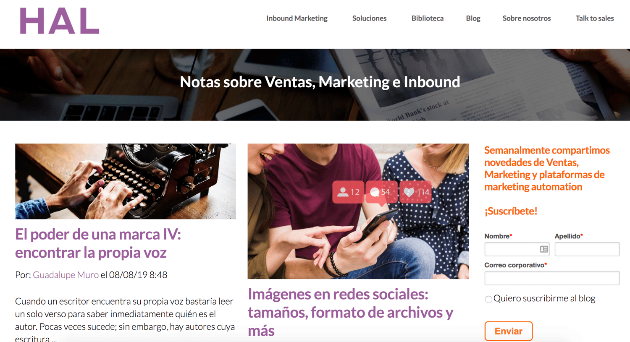The image size is (630, 342).
Task: Open the Blog page
Action: (473, 18)
